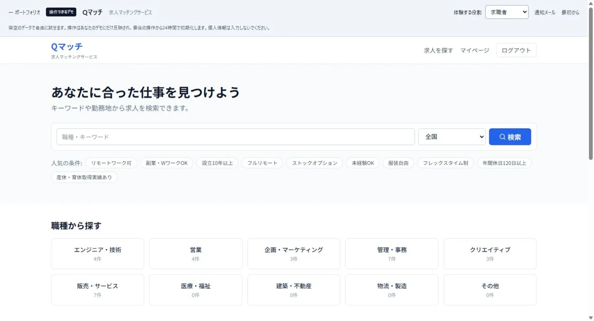Select the フルリモート condition tag

tap(262, 163)
